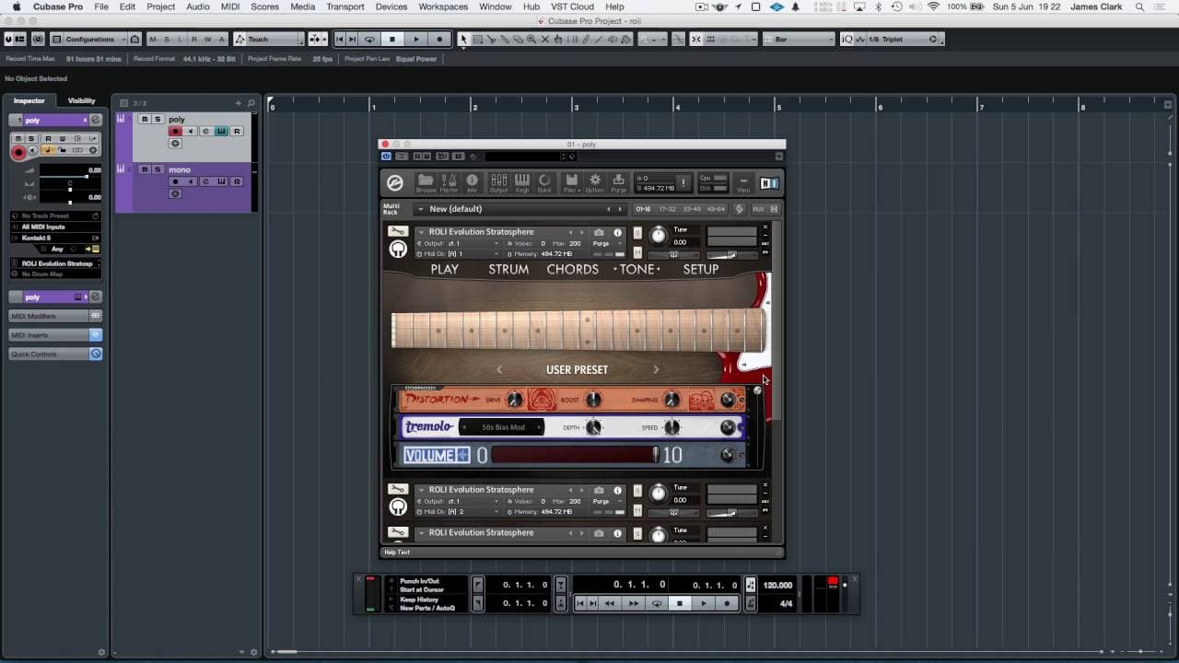This screenshot has width=1179, height=663.
Task: Go to previous user preset arrow
Action: [x=499, y=369]
